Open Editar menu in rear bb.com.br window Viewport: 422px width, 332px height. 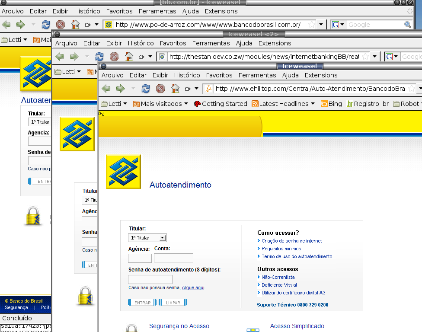click(38, 11)
